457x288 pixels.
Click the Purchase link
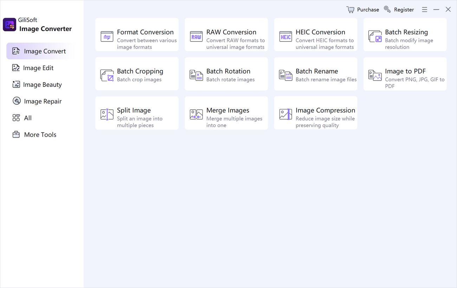click(x=368, y=9)
